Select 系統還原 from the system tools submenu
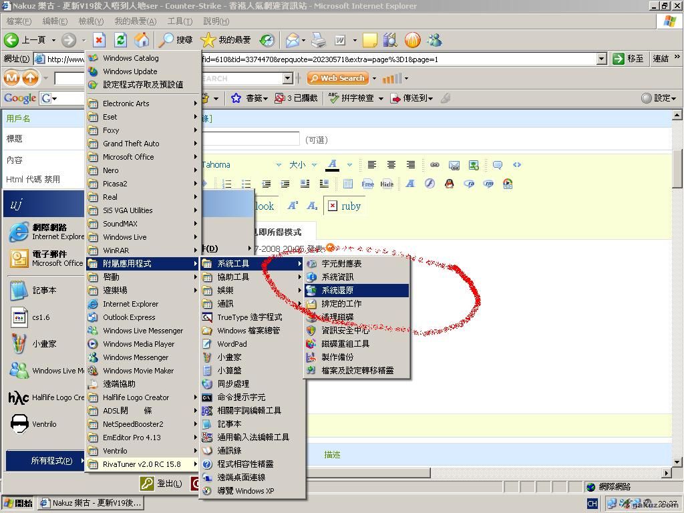This screenshot has width=684, height=513. point(356,291)
